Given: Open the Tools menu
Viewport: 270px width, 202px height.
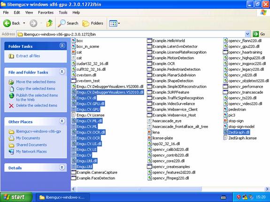Looking at the screenshot, I should tap(63, 13).
